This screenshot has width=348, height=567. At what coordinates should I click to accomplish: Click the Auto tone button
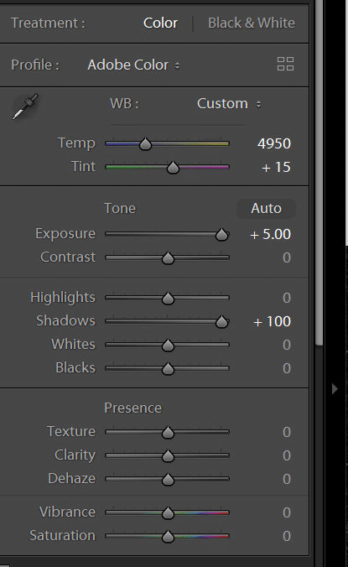[266, 209]
